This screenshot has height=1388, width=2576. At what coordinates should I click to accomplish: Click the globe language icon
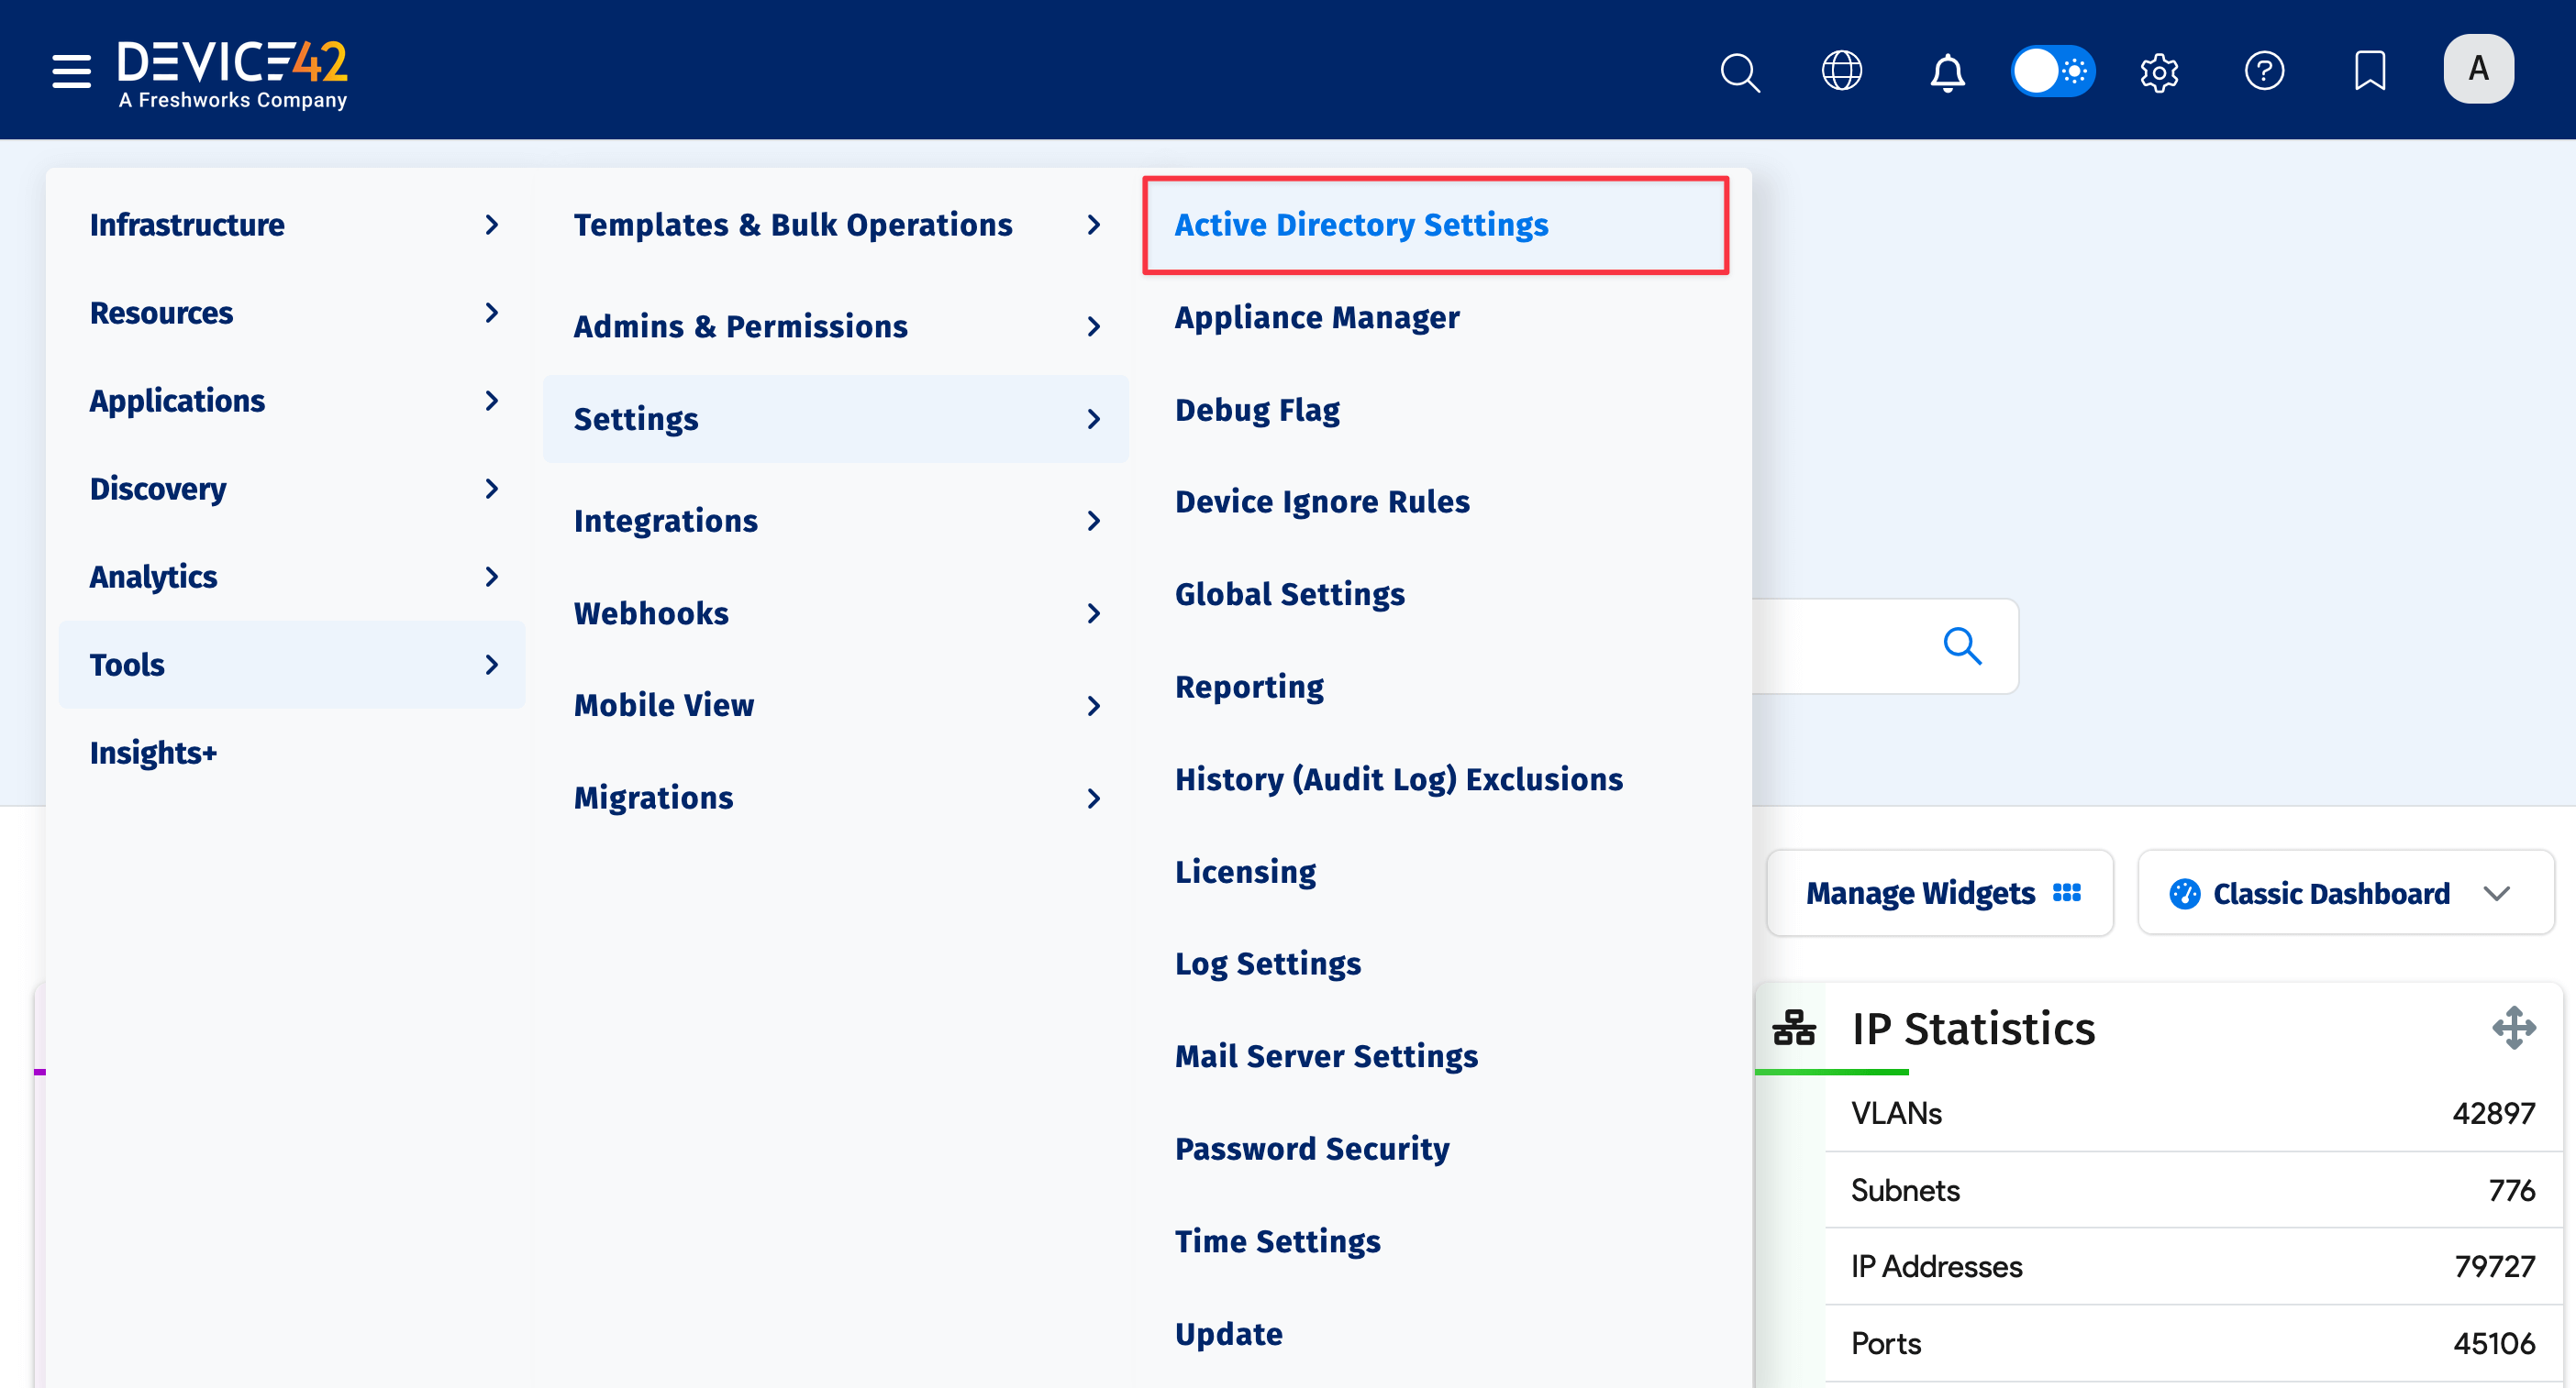(1843, 71)
